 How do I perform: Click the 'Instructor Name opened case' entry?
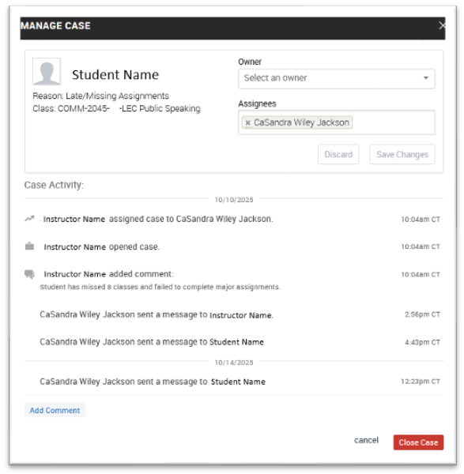[102, 246]
